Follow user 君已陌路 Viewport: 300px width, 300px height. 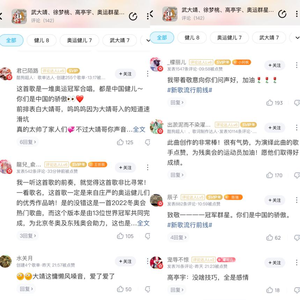[125, 74]
